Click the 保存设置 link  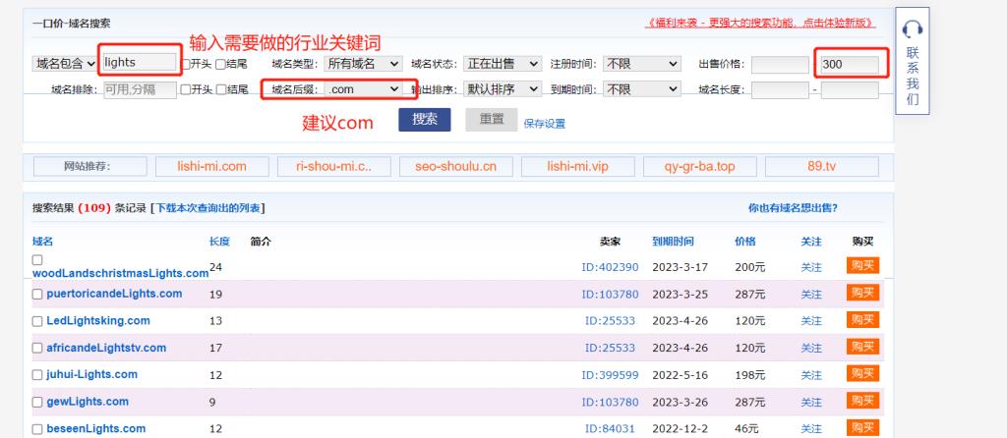point(545,124)
